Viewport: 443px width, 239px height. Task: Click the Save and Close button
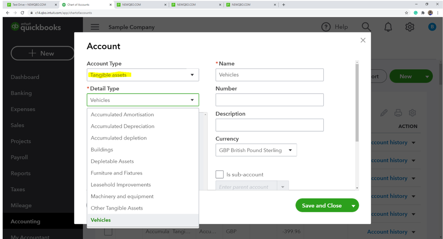click(x=321, y=206)
